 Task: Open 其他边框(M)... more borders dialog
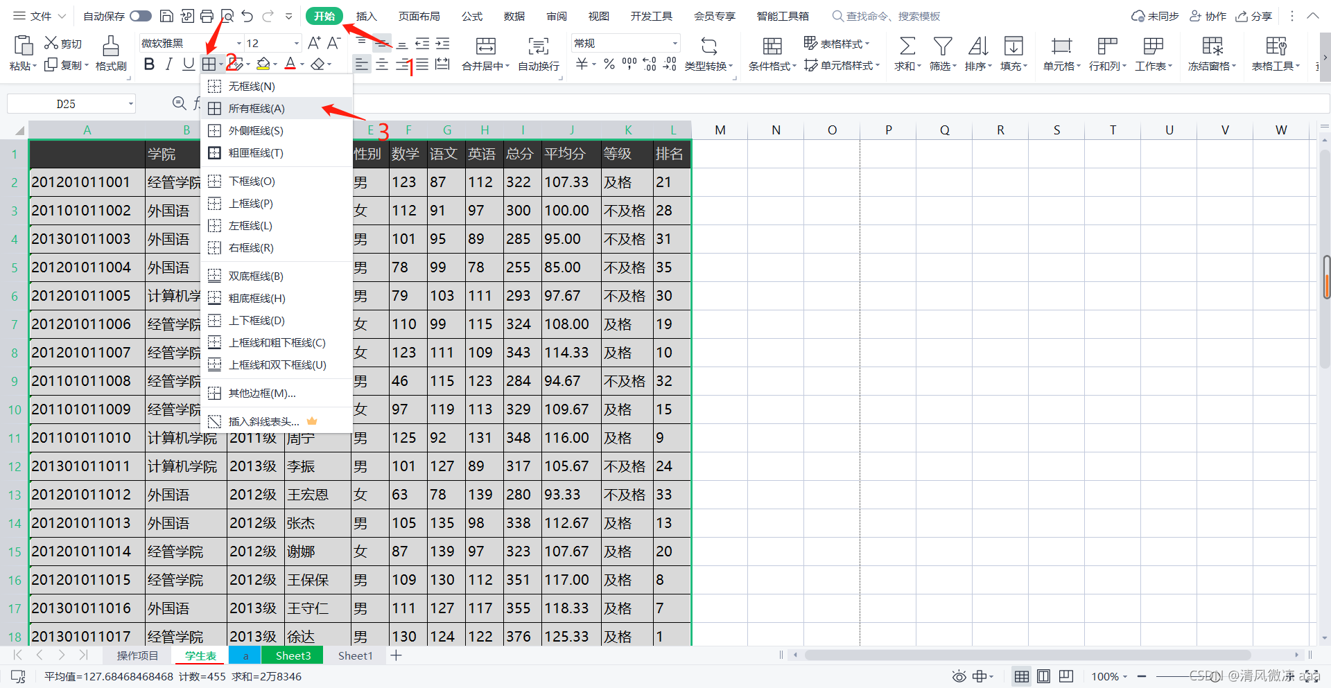tap(277, 393)
